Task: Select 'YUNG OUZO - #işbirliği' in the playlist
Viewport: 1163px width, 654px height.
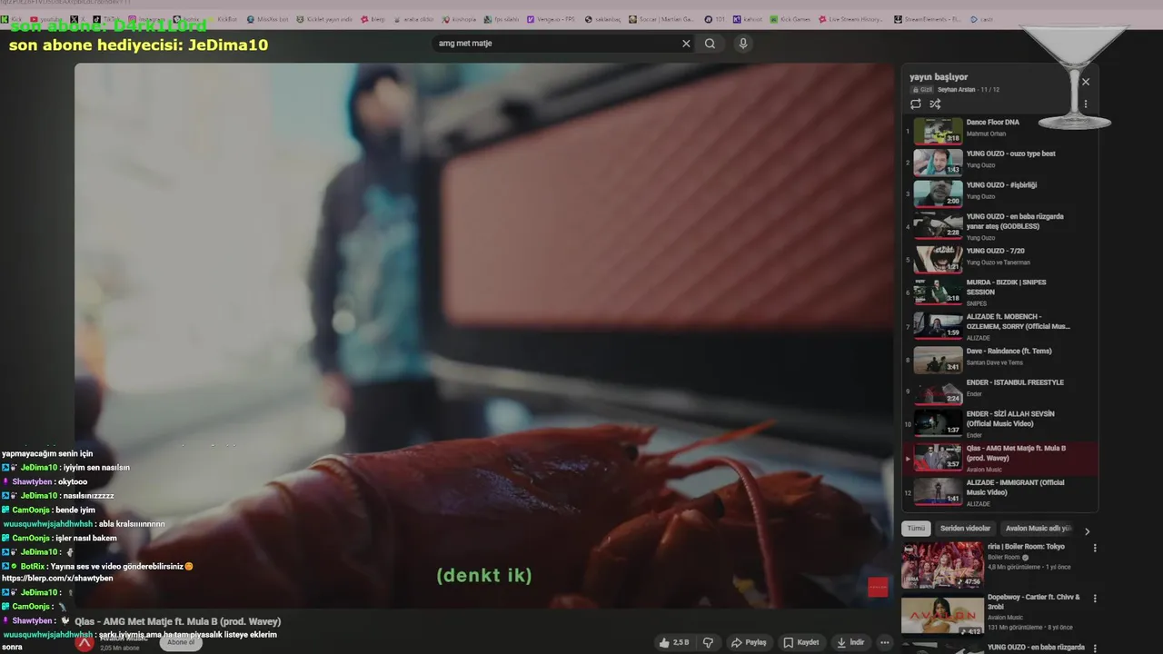Action: (x=999, y=194)
